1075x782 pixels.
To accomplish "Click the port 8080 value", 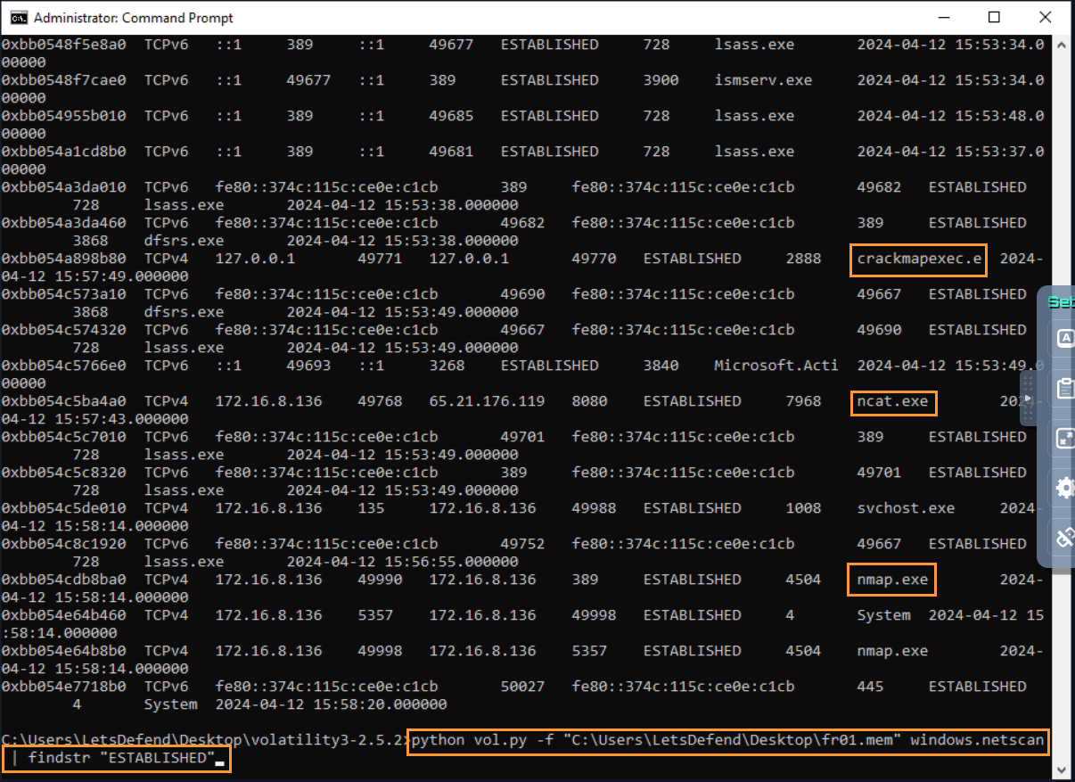I will (x=589, y=401).
